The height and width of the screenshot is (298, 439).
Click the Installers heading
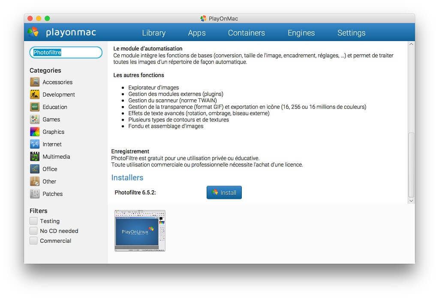tap(127, 177)
